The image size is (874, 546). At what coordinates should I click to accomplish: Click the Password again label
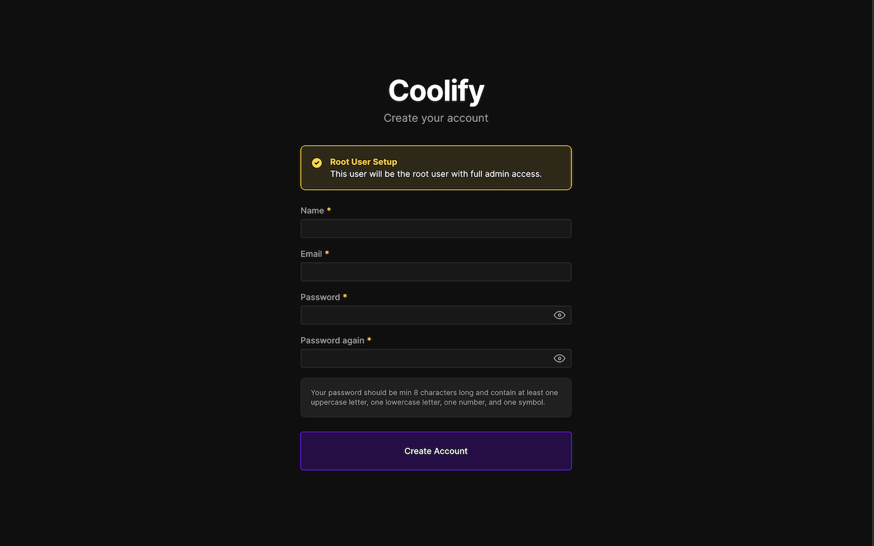(x=332, y=340)
